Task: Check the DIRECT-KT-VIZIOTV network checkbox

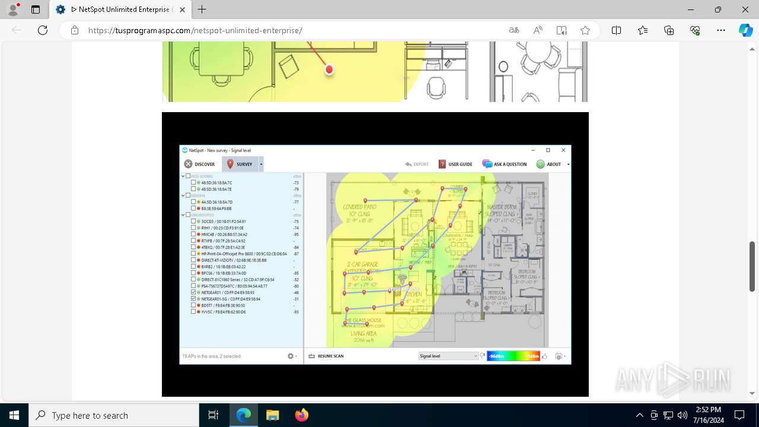Action: (x=193, y=260)
